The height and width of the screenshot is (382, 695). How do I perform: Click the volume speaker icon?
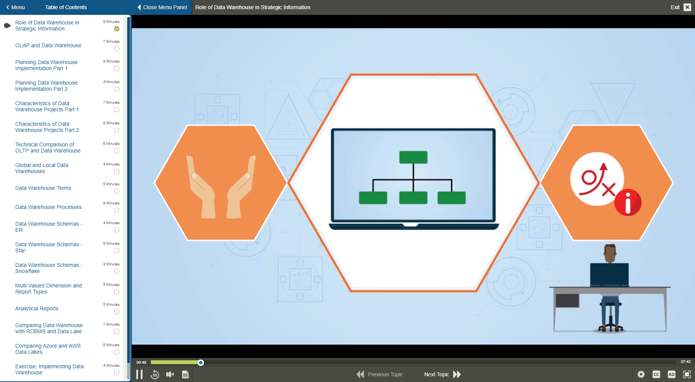[x=170, y=374]
